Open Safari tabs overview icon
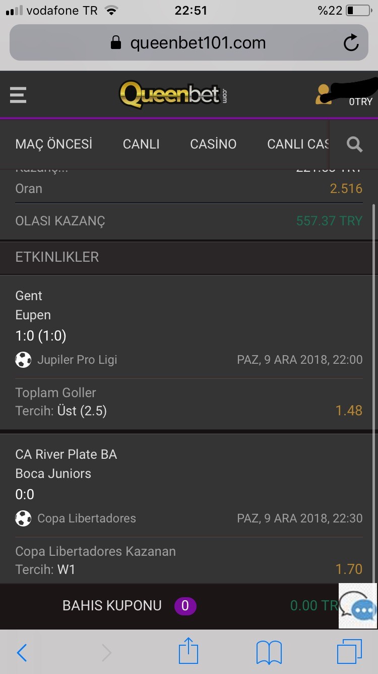378x674 pixels. coord(349,652)
